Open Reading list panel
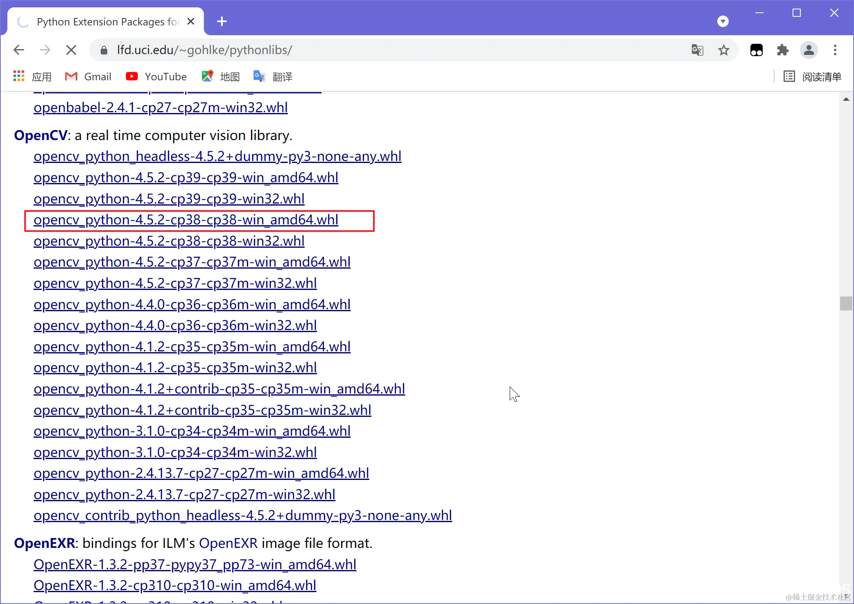Image resolution: width=854 pixels, height=604 pixels. (x=812, y=77)
